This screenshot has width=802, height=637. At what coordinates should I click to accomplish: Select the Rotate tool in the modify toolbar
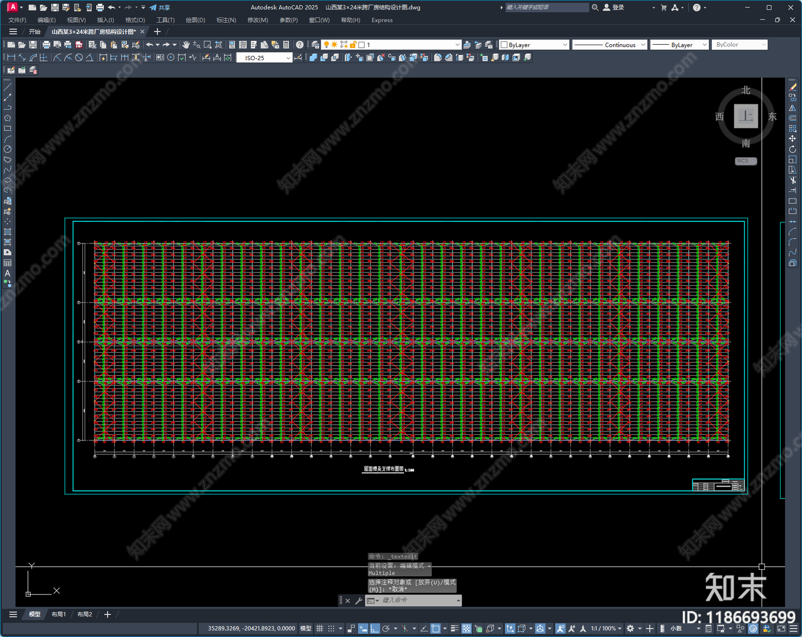point(792,149)
